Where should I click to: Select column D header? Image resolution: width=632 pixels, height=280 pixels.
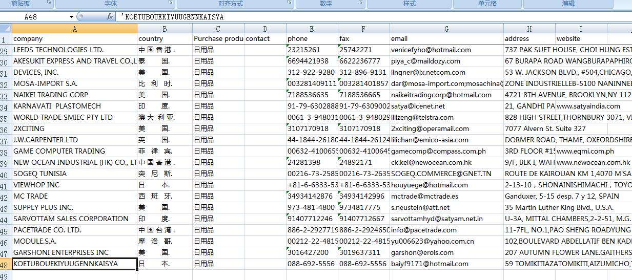point(265,29)
